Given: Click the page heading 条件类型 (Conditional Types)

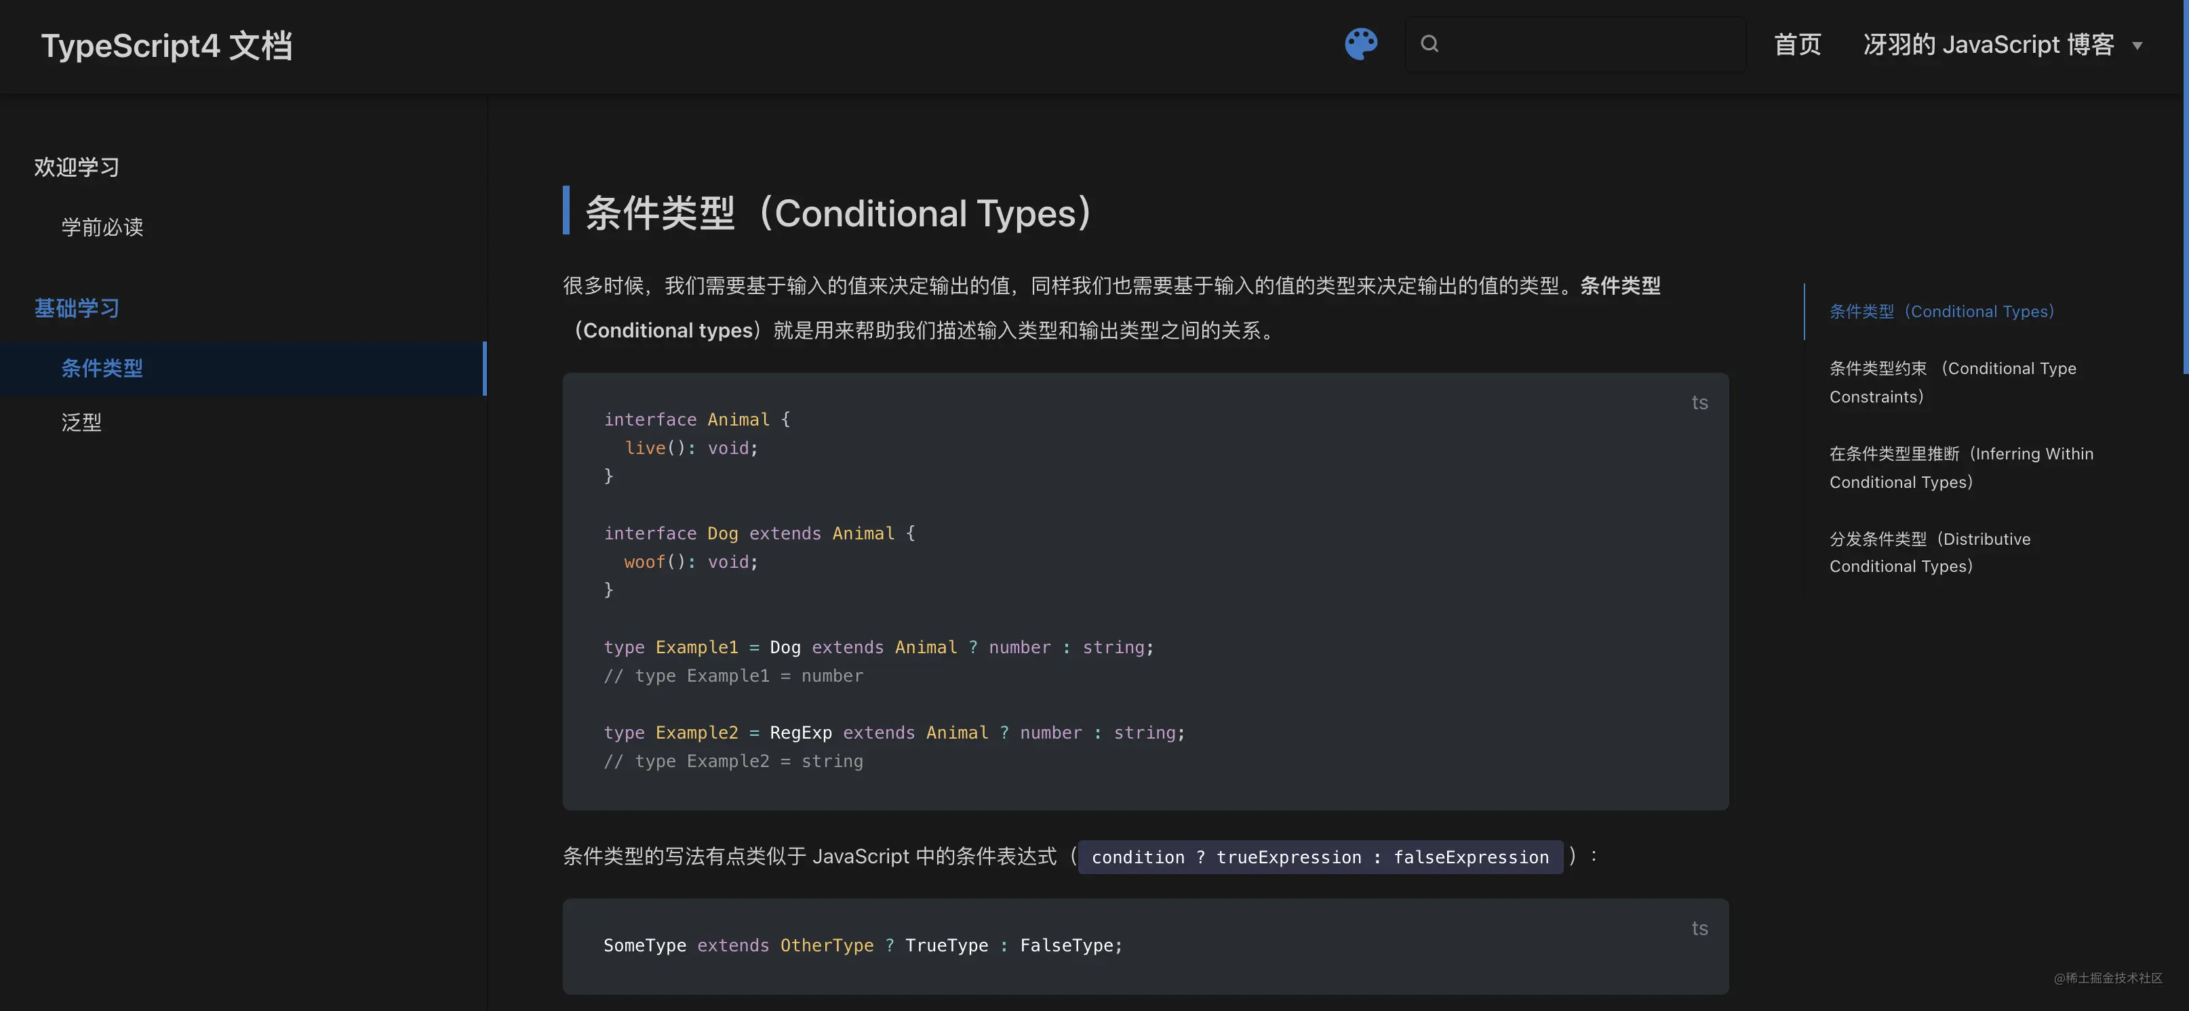Looking at the screenshot, I should (837, 212).
